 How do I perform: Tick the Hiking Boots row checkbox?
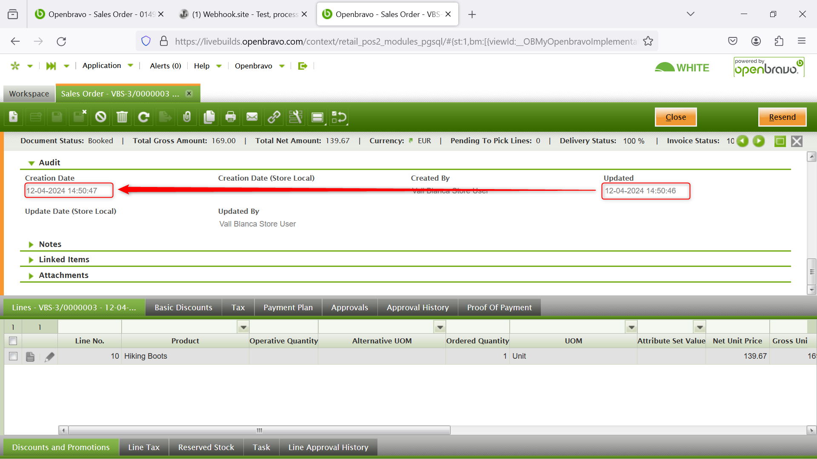point(13,356)
